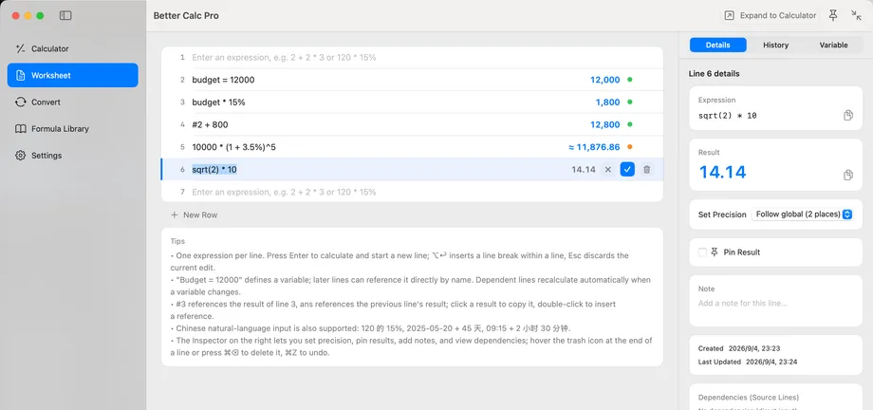This screenshot has width=873, height=410.
Task: Enable the Pin Result checkbox
Action: coord(702,252)
